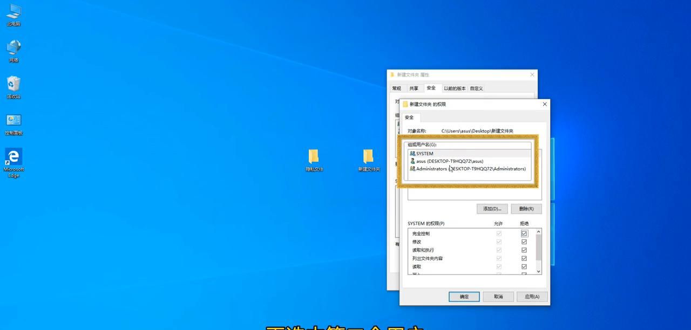Screen dimensions: 691x330
Task: Click the permissions list scrollbar thumb
Action: (538, 247)
